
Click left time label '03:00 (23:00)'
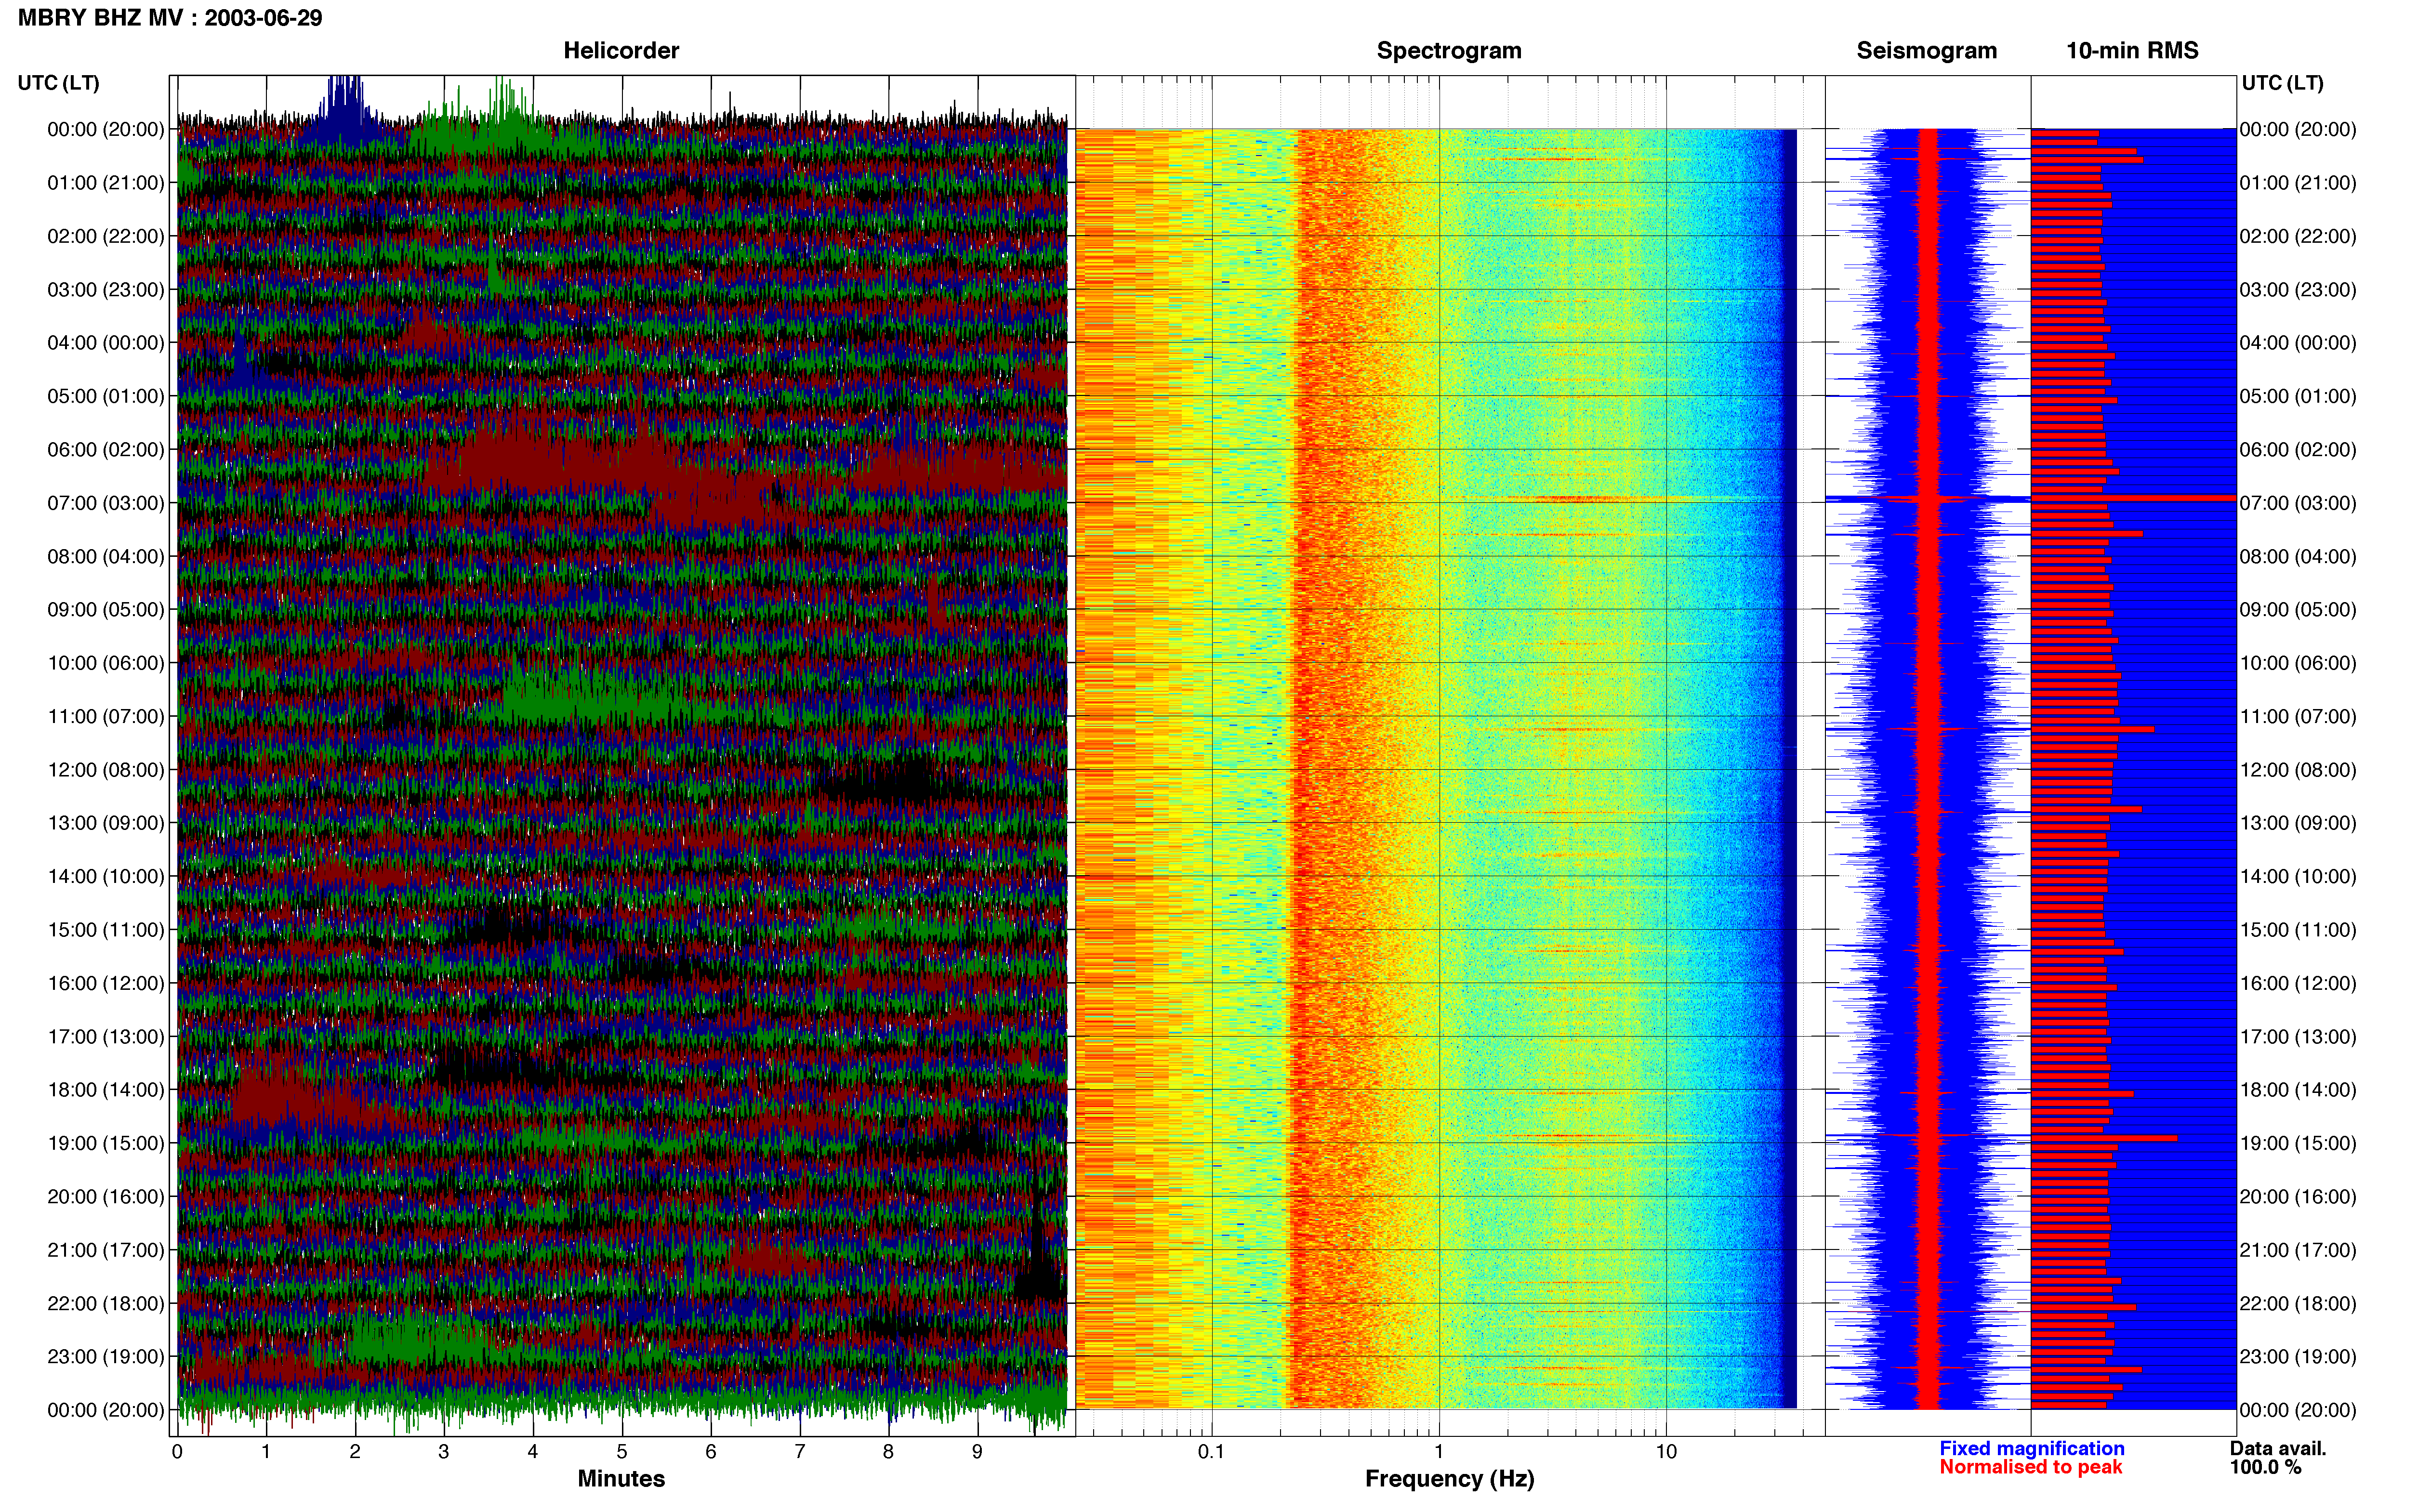coord(105,289)
